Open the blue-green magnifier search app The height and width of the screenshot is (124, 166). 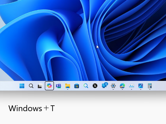click(x=86, y=86)
